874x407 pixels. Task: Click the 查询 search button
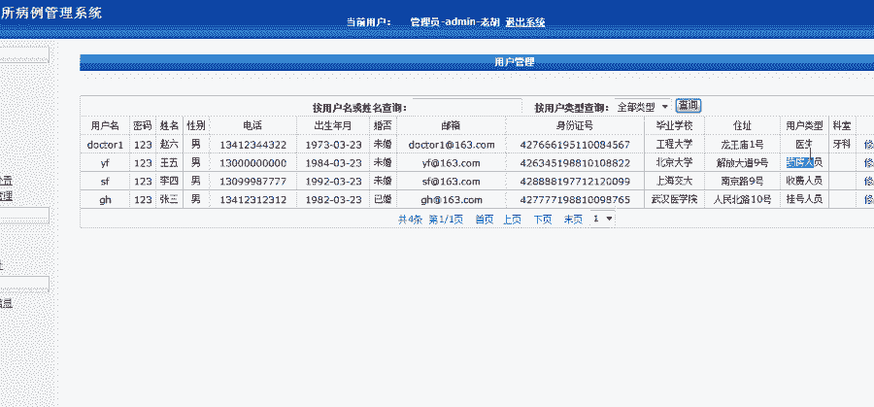pos(688,106)
